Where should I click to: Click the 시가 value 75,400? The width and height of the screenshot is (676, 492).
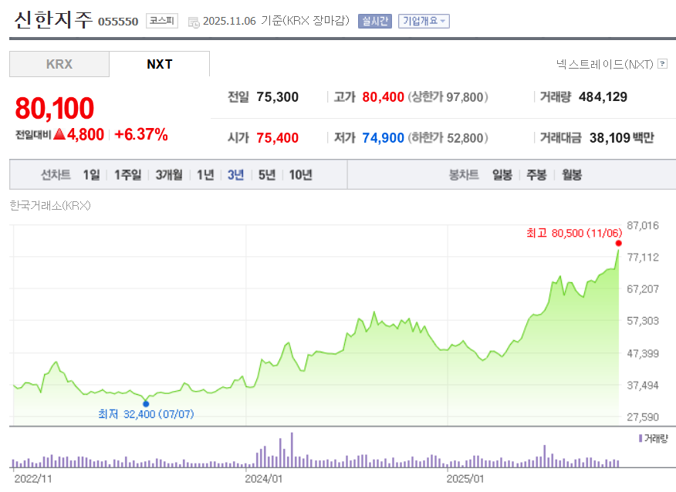point(277,138)
